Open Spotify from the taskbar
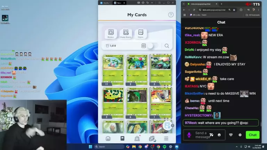 click(164, 147)
